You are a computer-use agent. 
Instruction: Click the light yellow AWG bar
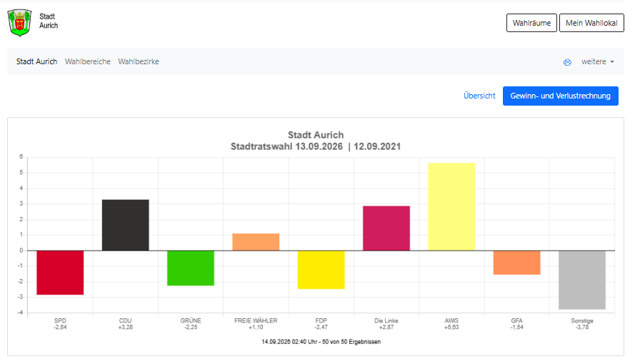tap(451, 207)
